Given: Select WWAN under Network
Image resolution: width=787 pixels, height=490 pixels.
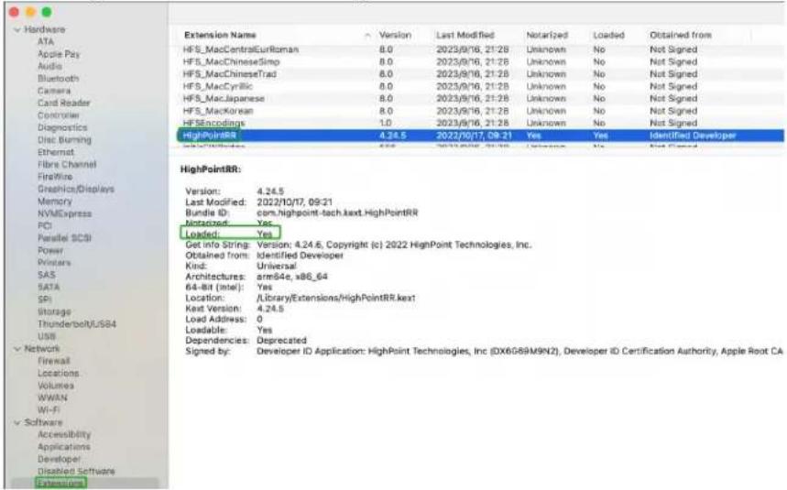Looking at the screenshot, I should 52,397.
